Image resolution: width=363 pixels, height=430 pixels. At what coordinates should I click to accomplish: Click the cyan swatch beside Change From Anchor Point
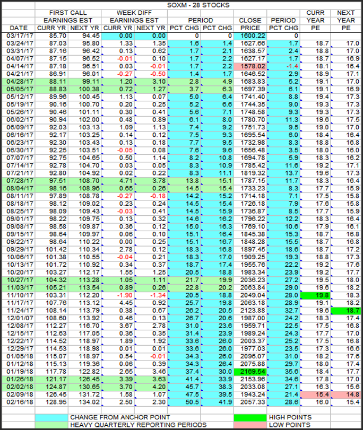(51, 417)
